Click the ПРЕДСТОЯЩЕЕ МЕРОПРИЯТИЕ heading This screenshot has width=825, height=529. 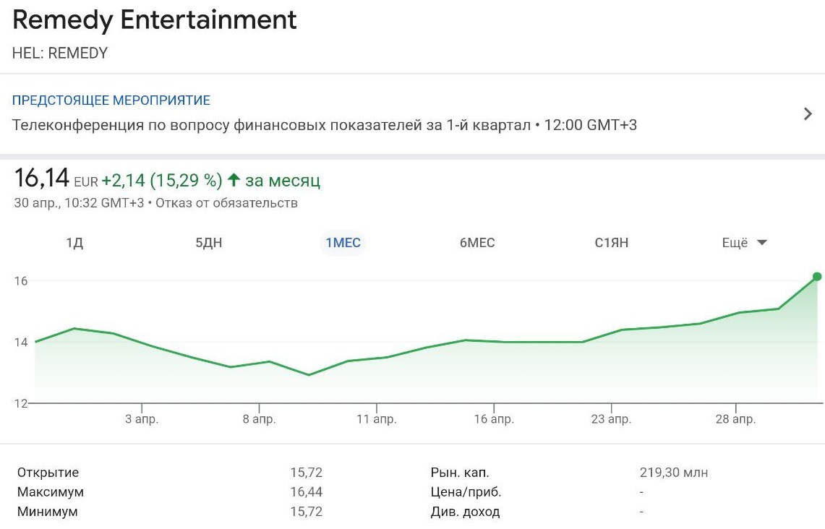pos(111,100)
